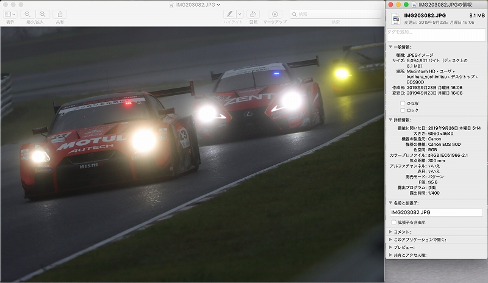
Task: Select the f/5.6 aperture value
Action: (432, 182)
